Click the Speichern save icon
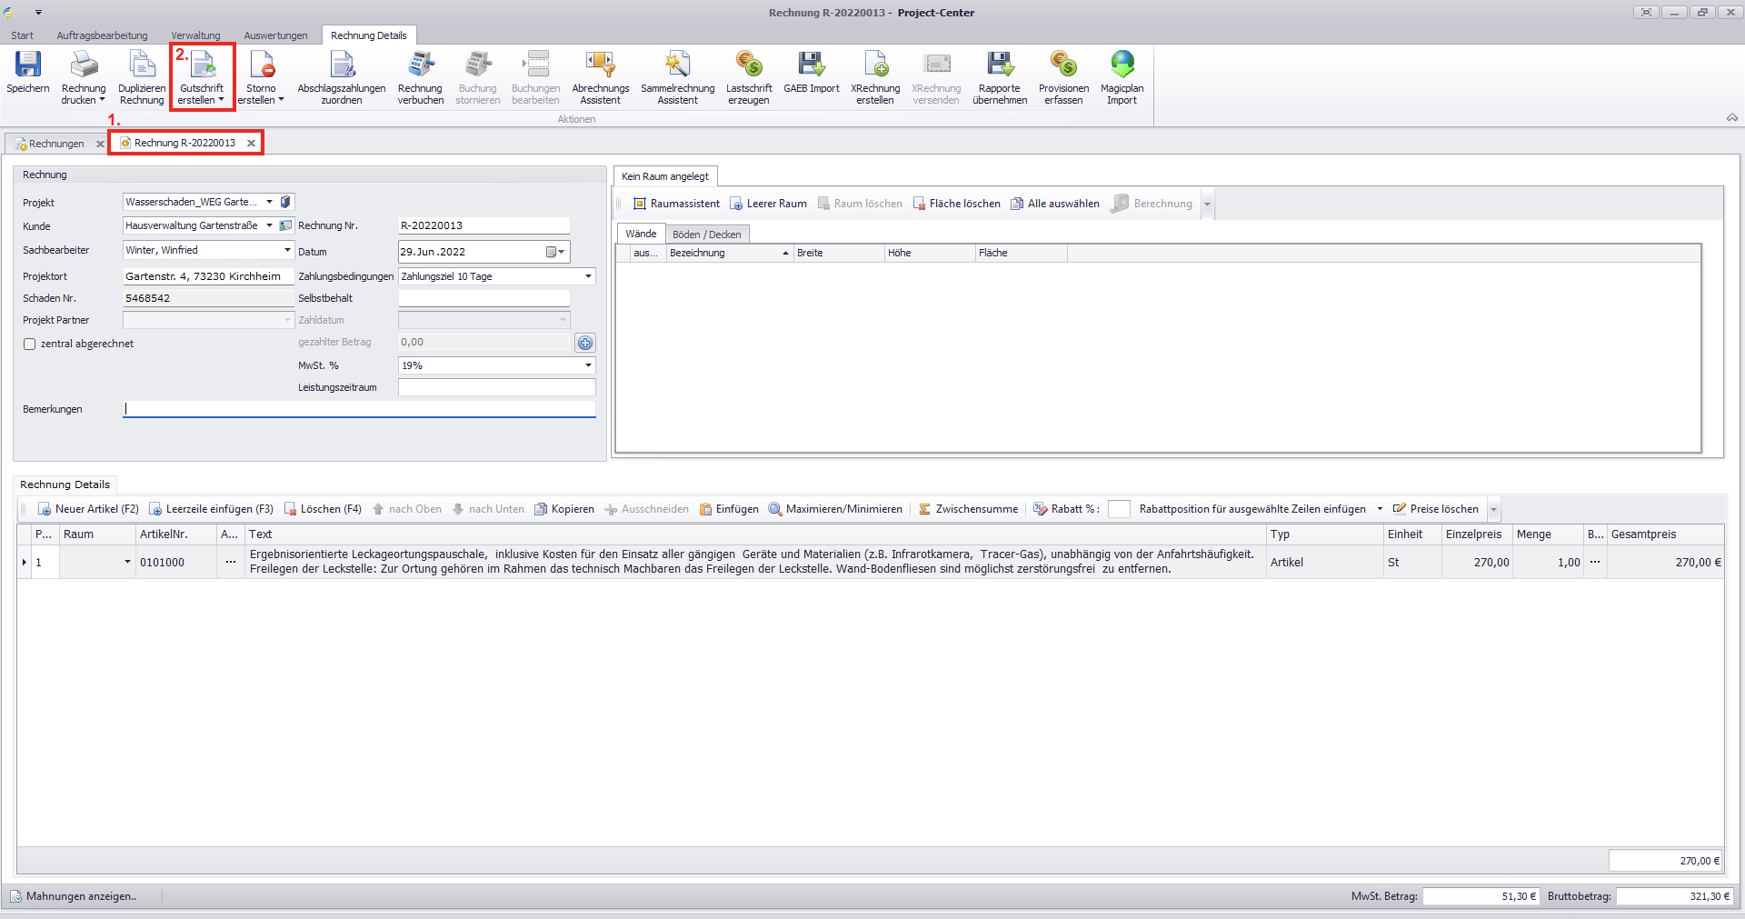The width and height of the screenshot is (1745, 919). point(28,65)
